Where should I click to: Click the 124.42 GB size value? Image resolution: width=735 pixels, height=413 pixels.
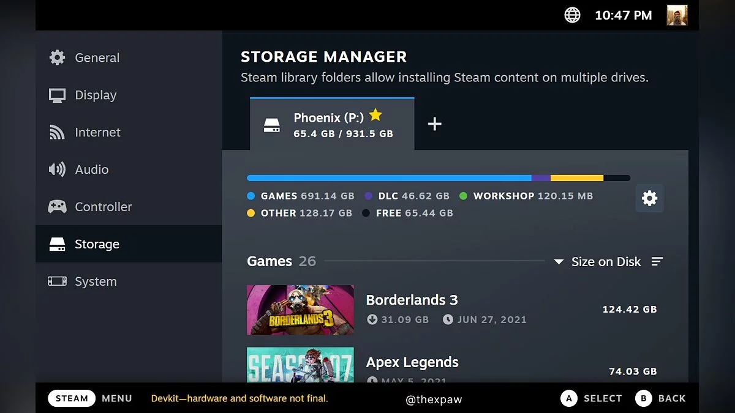pos(630,310)
